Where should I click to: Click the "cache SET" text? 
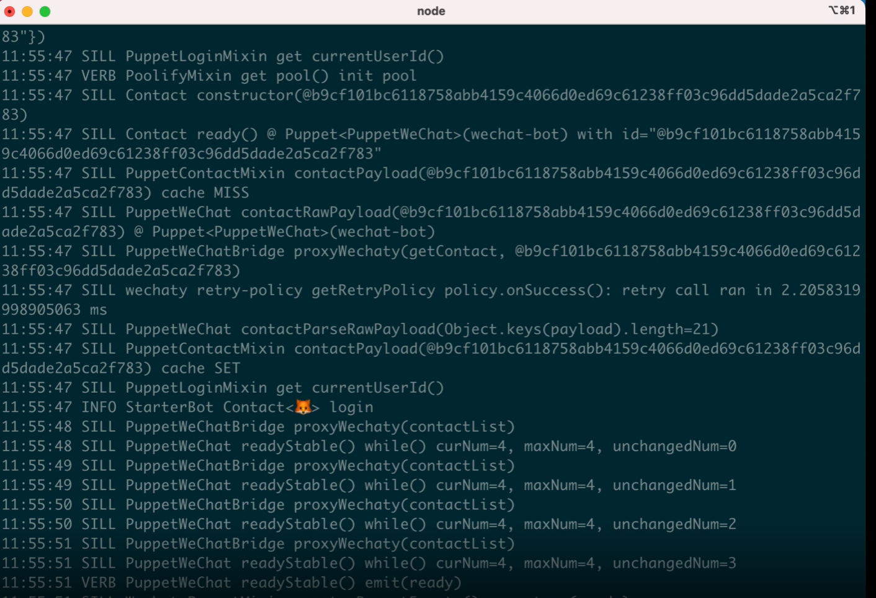click(x=200, y=368)
